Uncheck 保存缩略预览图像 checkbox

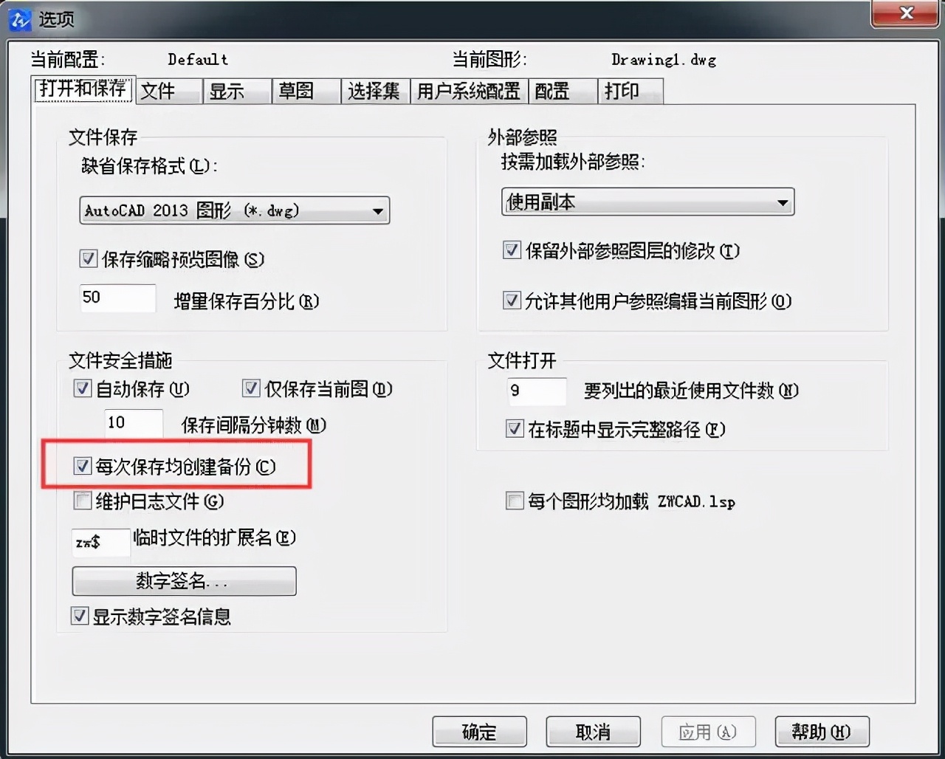88,259
